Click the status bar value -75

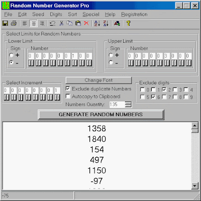[x=6, y=195]
